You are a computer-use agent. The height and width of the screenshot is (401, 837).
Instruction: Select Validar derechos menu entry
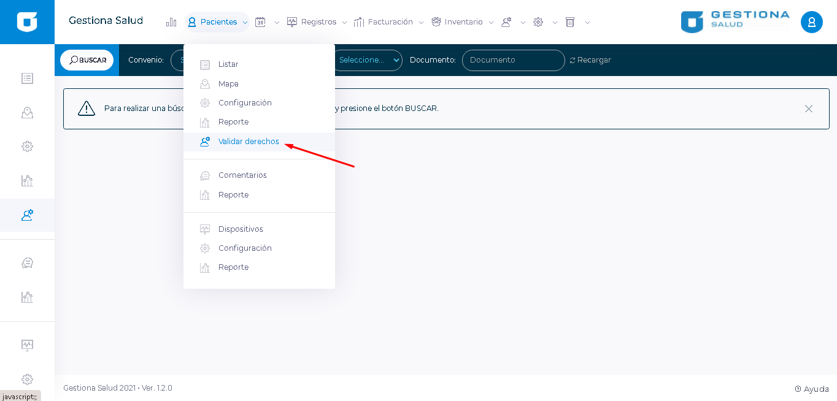pos(249,142)
